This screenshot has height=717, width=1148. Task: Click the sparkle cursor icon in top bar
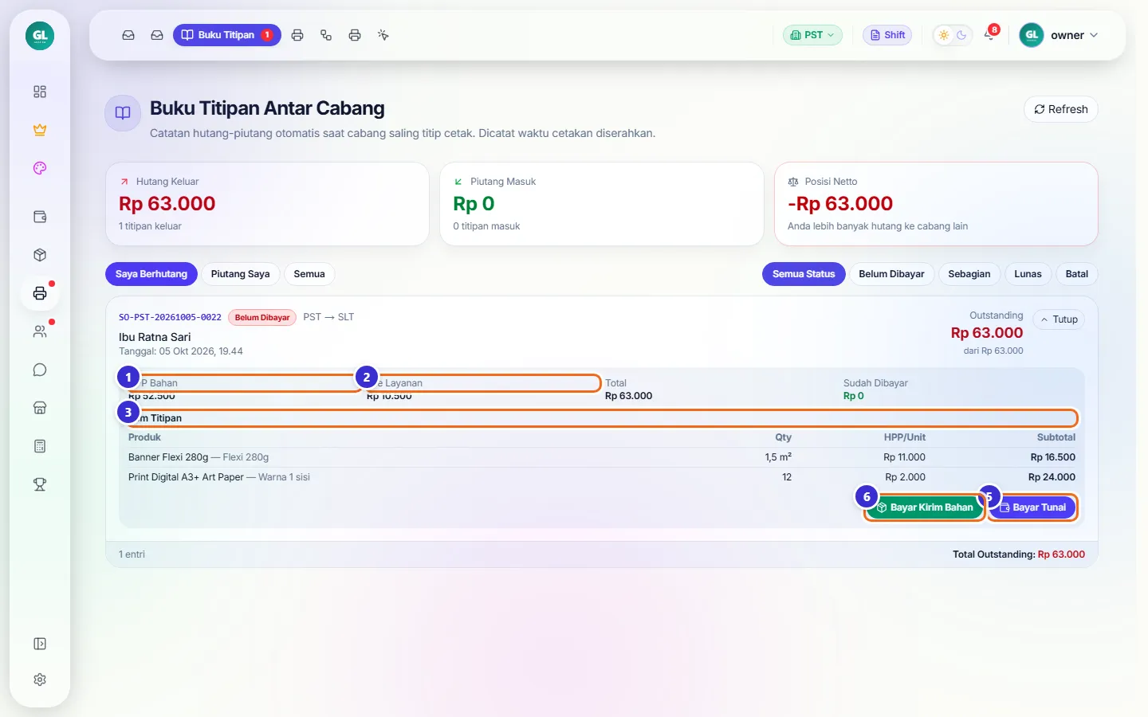[383, 35]
